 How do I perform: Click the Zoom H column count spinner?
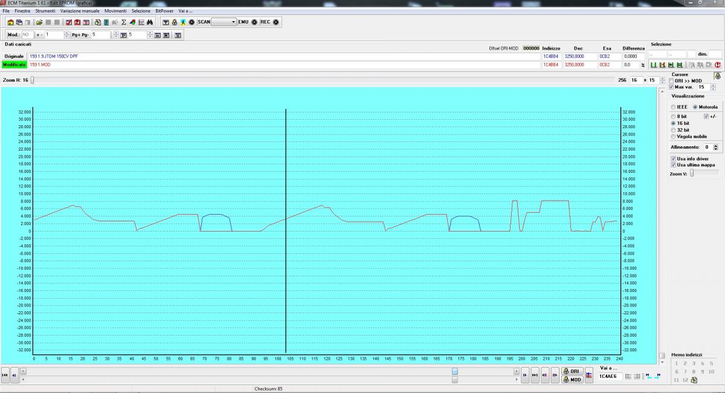tap(662, 80)
